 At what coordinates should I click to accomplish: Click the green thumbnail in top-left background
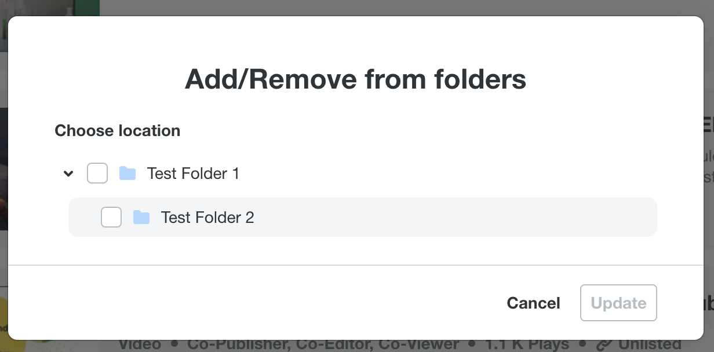tap(49, 8)
